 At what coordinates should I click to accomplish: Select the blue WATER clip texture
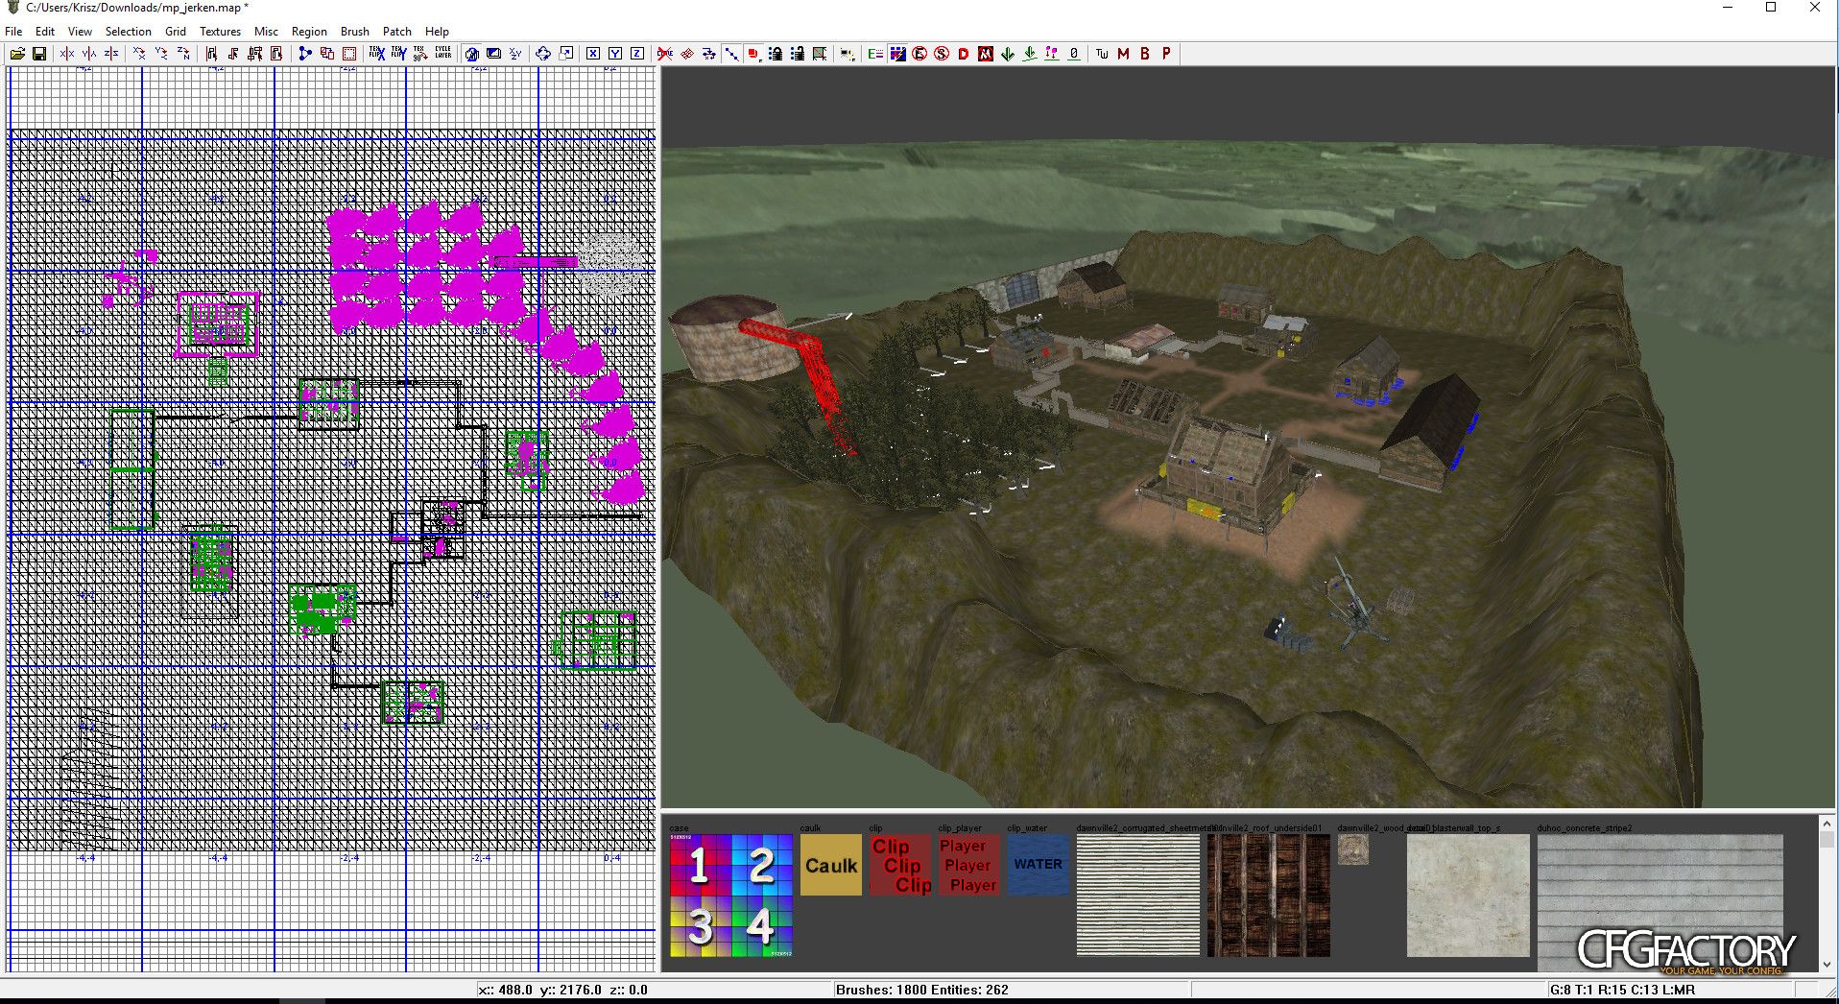point(1039,865)
